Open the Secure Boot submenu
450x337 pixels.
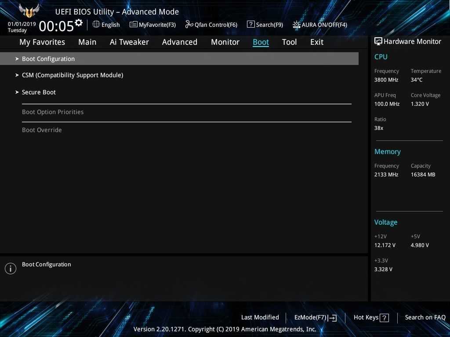coord(39,92)
